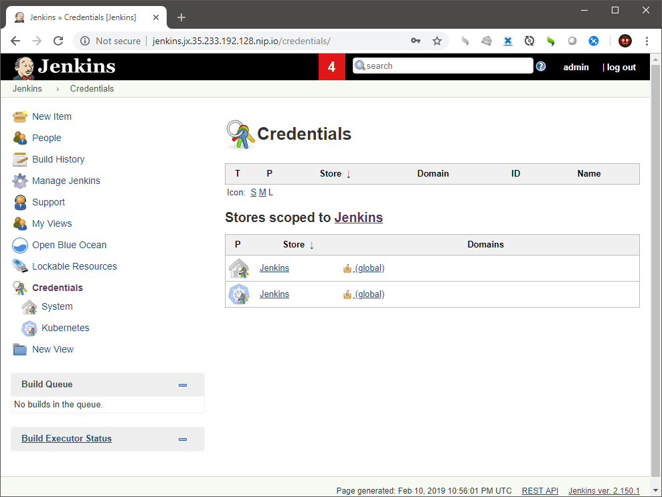Click the system store icon in stores table
Screen dimensions: 662x497
[239, 268]
